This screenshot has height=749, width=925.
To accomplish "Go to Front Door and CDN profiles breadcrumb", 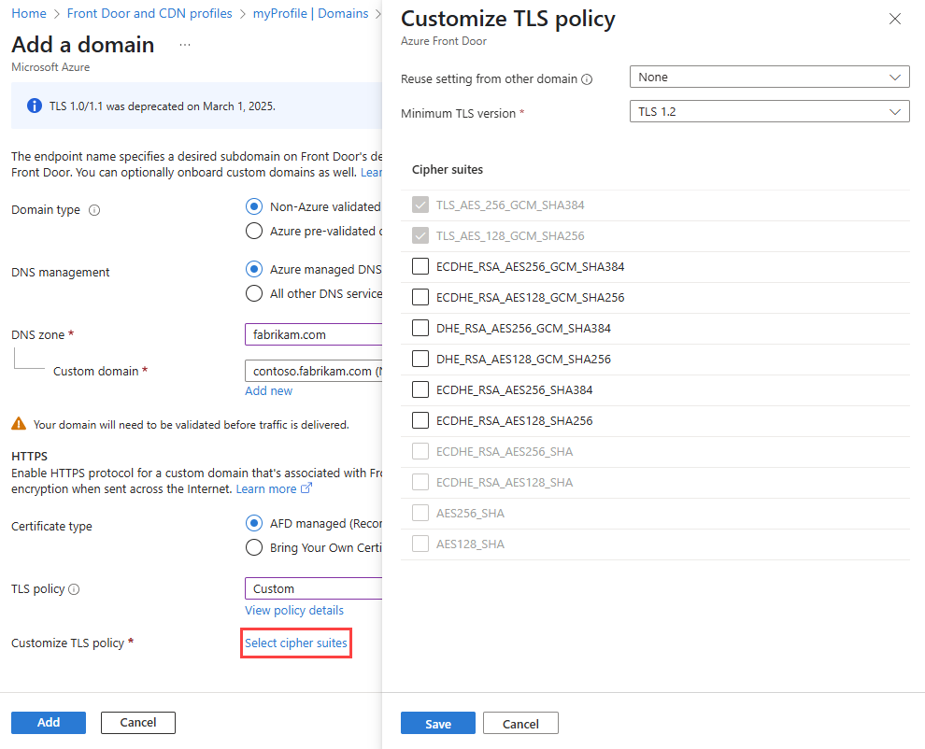I will 149,14.
